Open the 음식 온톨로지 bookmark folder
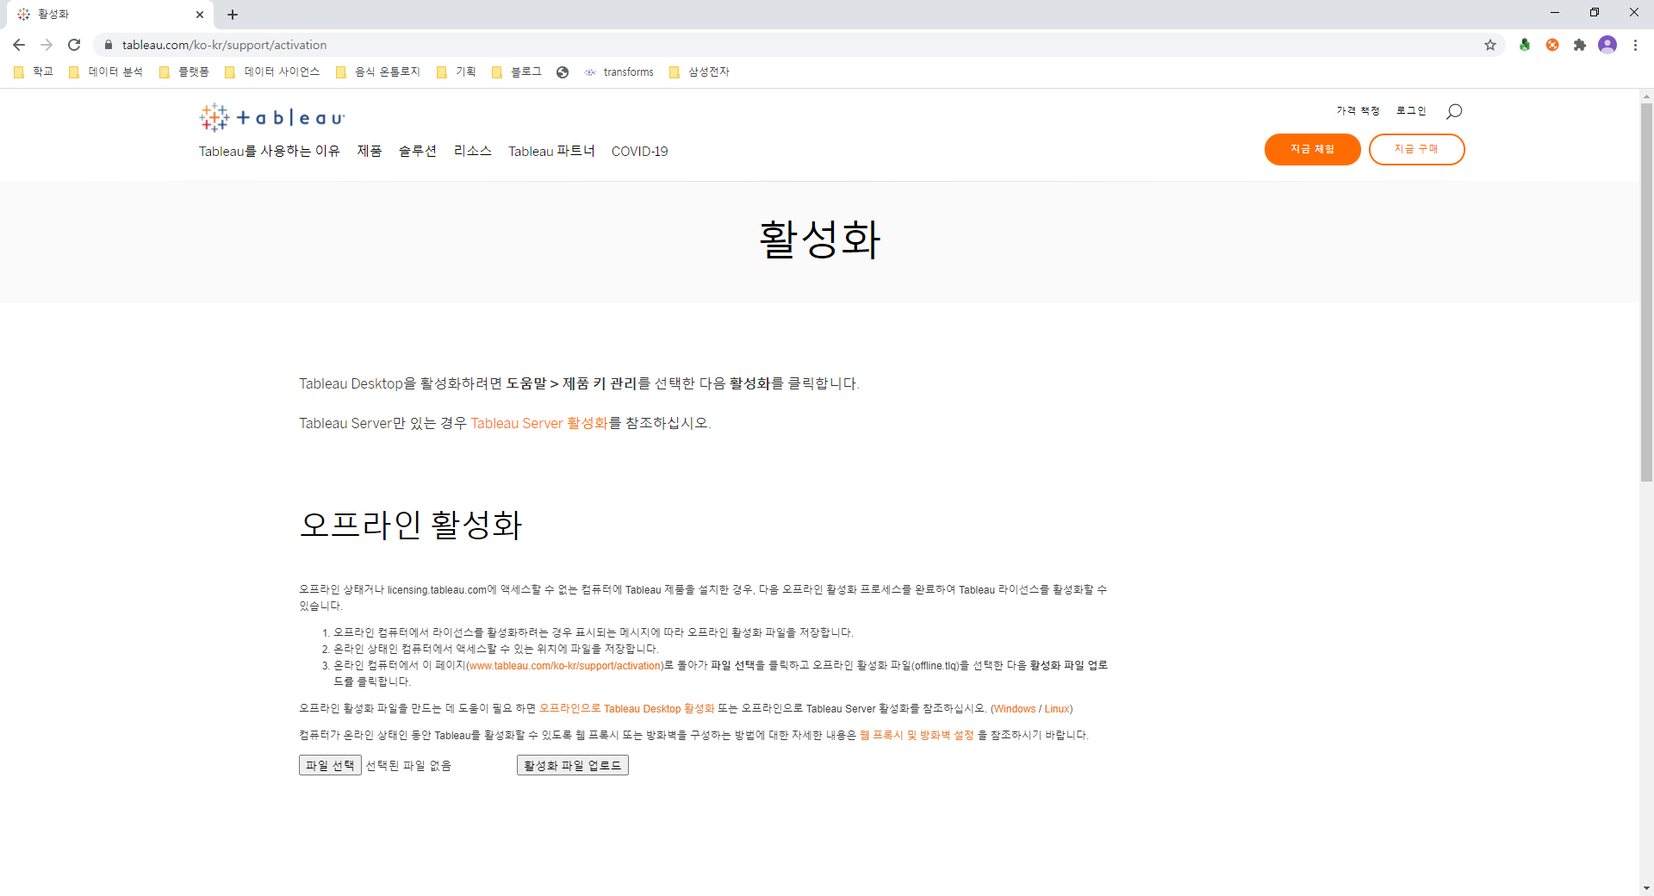This screenshot has width=1654, height=896. click(378, 72)
